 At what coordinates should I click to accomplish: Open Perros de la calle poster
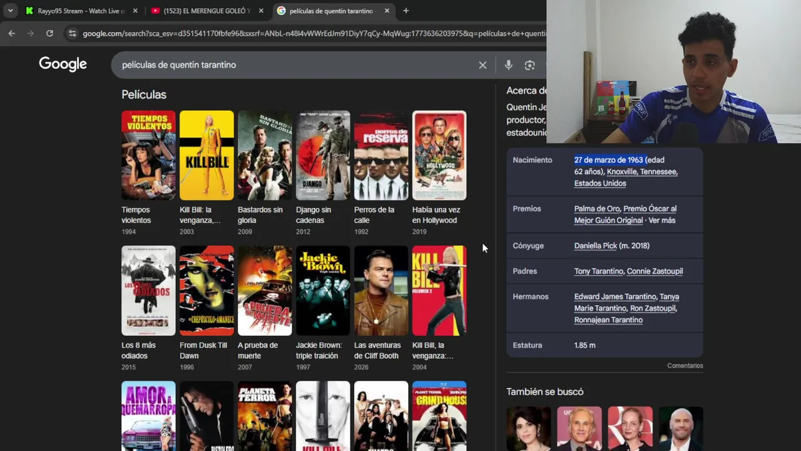[381, 155]
